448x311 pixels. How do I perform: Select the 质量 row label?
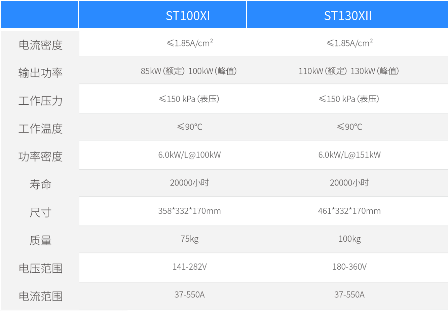tap(40, 240)
